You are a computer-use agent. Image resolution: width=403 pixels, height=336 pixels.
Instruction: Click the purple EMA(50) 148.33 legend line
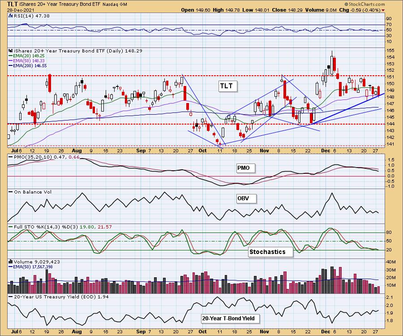click(x=11, y=60)
